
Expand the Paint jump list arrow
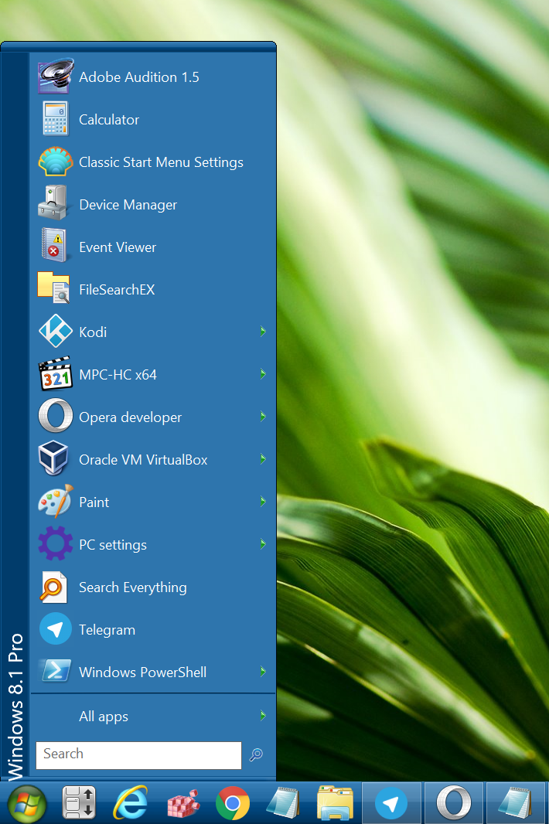(263, 502)
